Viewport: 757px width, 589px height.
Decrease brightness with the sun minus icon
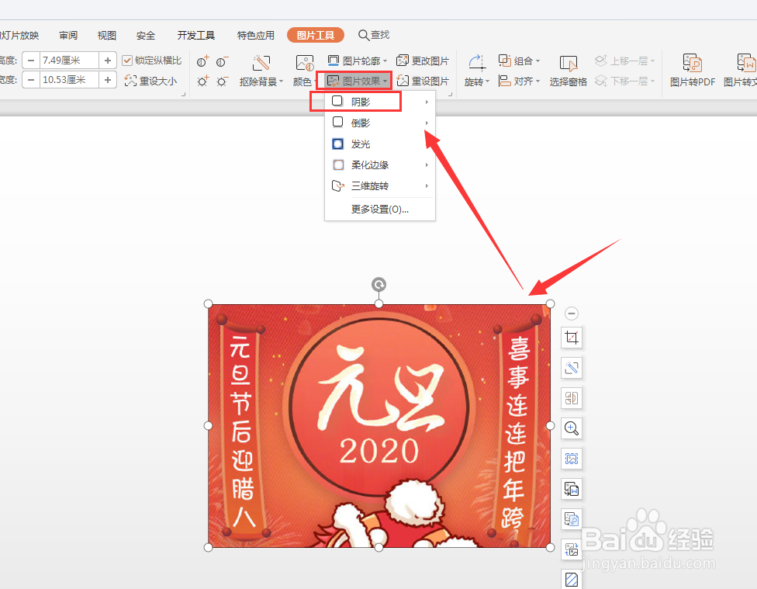coord(222,81)
